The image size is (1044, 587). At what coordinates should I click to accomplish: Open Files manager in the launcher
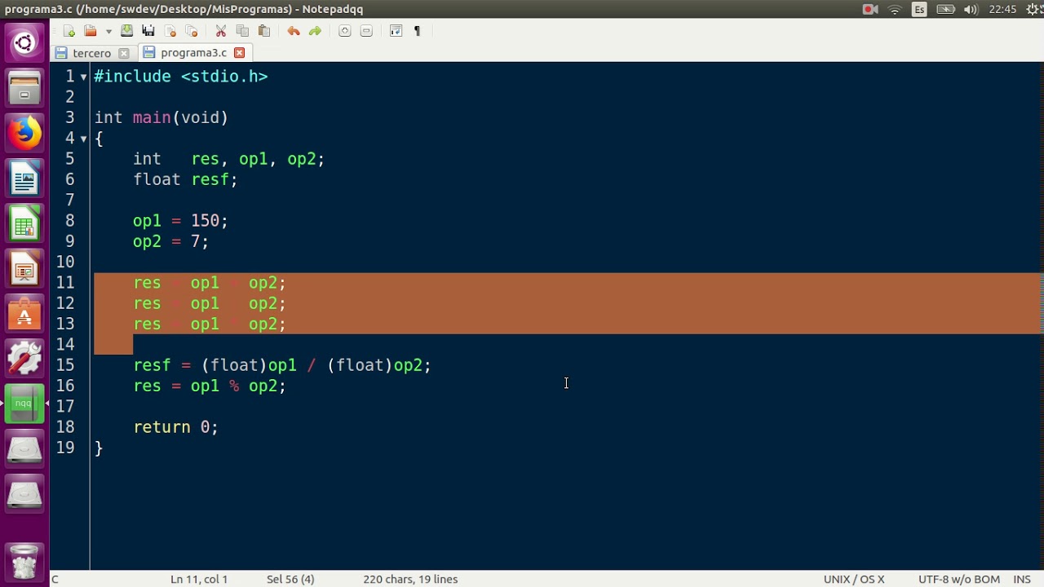(24, 88)
